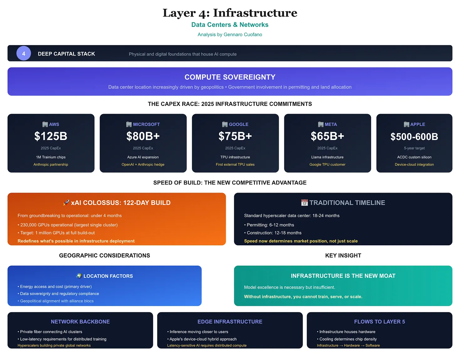Select the building icon on the GOOGLE card
The width and height of the screenshot is (456, 354).
pyautogui.click(x=225, y=124)
